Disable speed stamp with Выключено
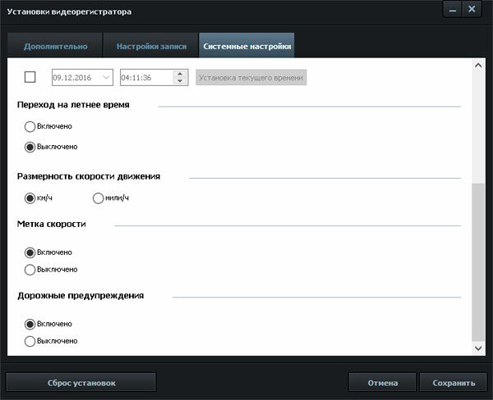 pos(30,269)
